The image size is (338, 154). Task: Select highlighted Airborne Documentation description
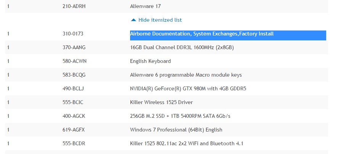point(202,34)
